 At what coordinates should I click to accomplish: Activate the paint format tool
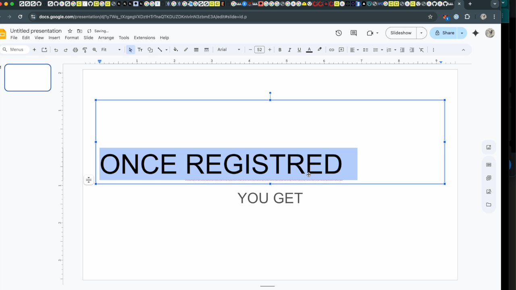click(85, 50)
